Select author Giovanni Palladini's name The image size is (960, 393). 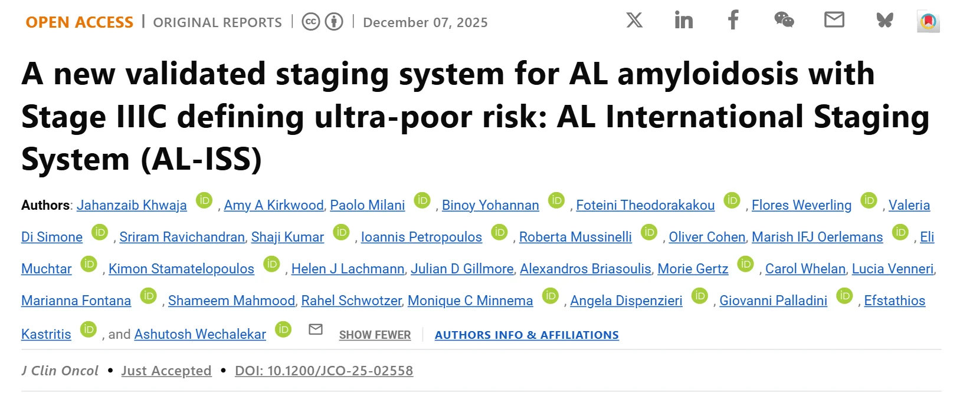click(773, 300)
